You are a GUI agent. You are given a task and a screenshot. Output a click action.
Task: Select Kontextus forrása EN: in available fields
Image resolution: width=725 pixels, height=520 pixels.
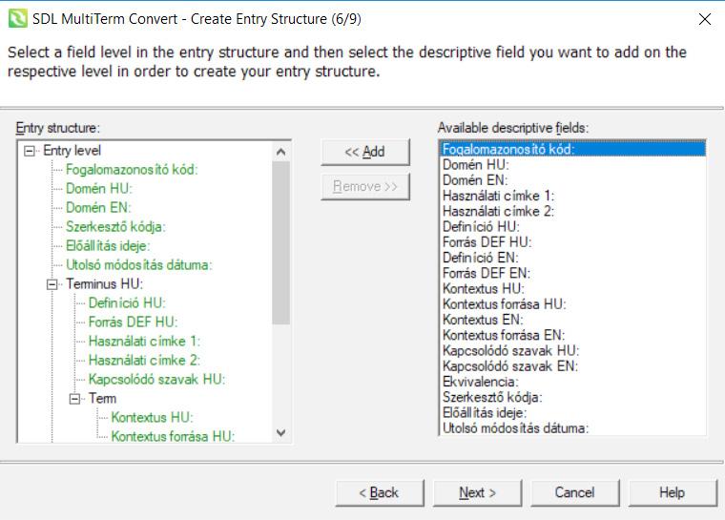[x=572, y=335]
